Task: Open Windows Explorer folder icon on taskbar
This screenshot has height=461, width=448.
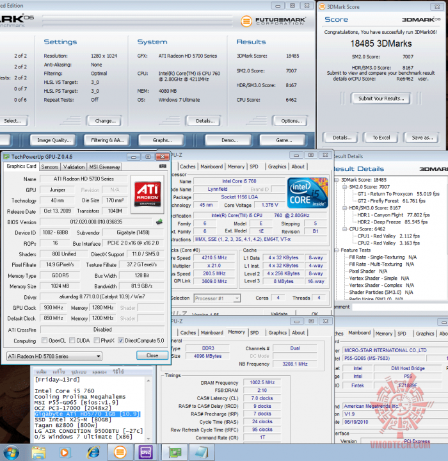Action: point(39,453)
